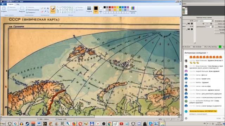
Task: Open Firefox from the taskbar
Action: 74,124
